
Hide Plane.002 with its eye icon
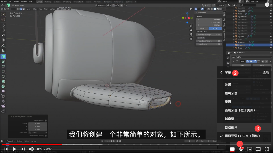[x=271, y=45]
